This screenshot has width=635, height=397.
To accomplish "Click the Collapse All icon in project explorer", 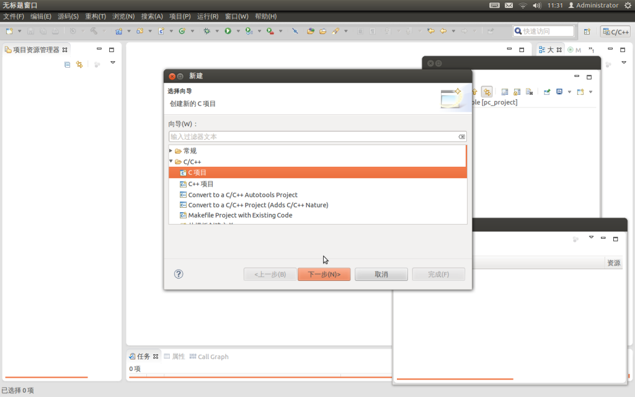I will click(x=68, y=65).
